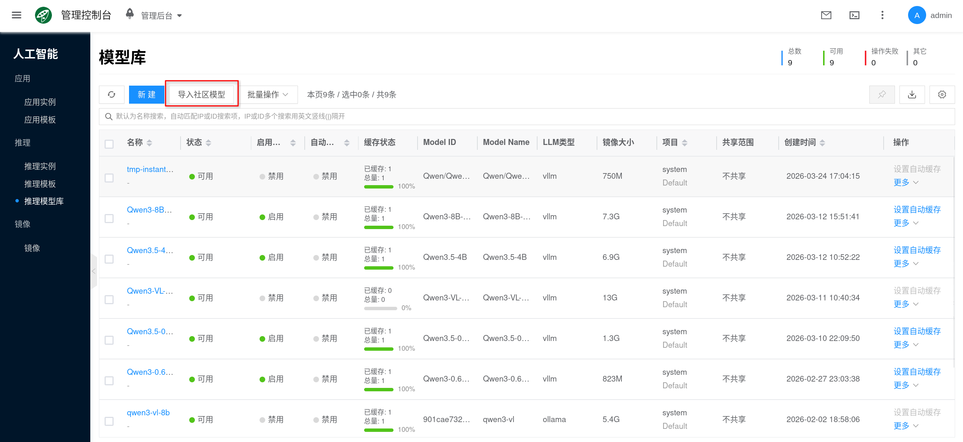The height and width of the screenshot is (442, 963).
Task: Focus the model search input field
Action: [527, 116]
